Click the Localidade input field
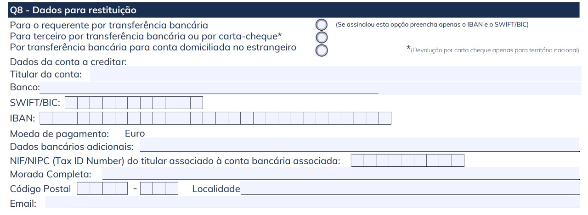 pos(410,188)
